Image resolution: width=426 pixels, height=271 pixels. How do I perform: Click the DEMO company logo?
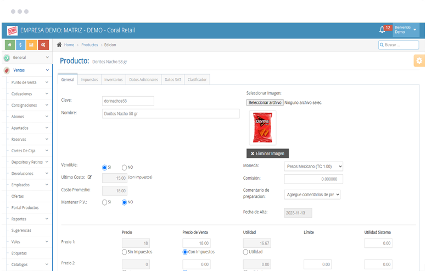(12, 30)
